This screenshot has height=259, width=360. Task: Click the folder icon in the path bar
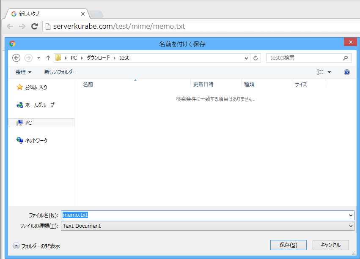click(58, 57)
